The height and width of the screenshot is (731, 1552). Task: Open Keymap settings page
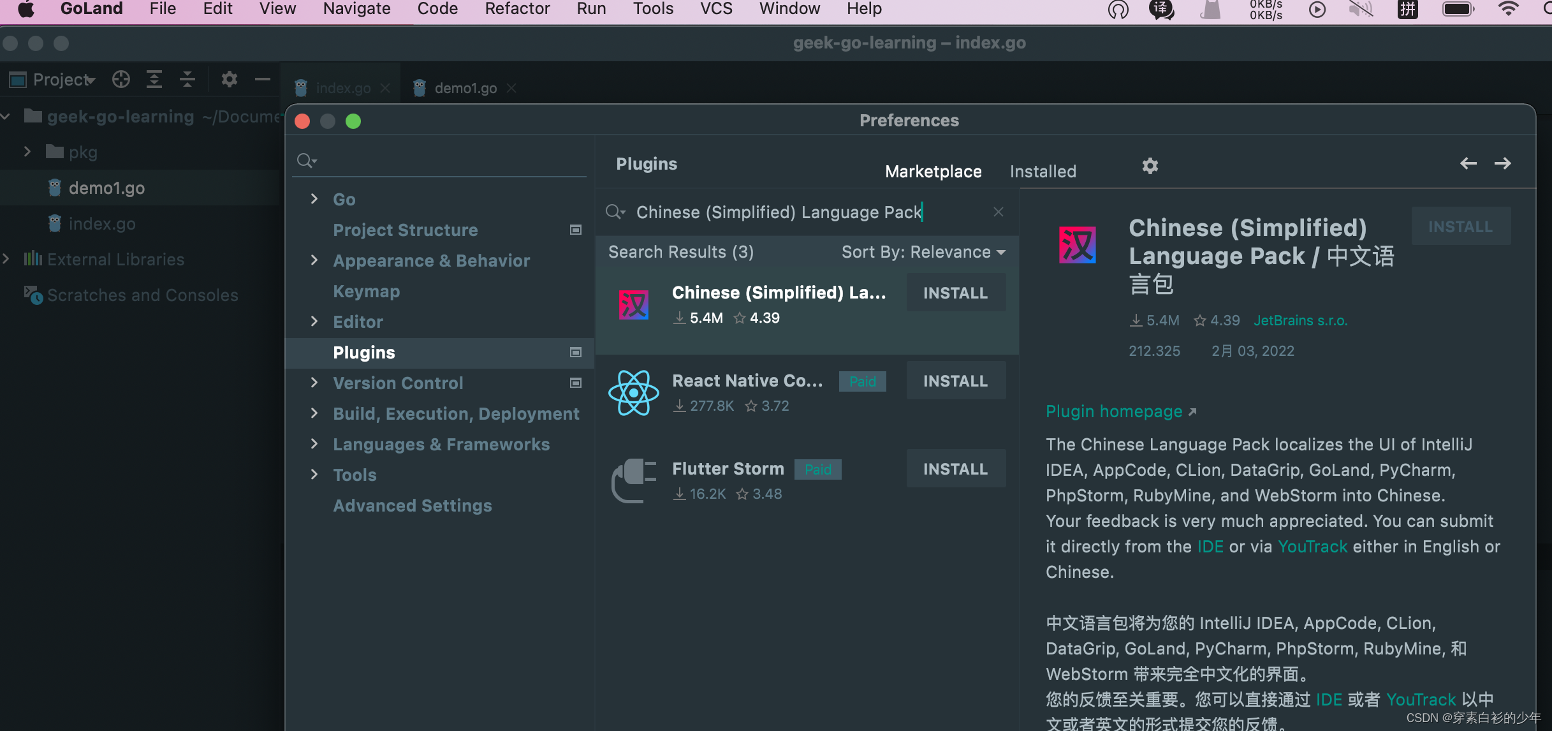click(366, 292)
